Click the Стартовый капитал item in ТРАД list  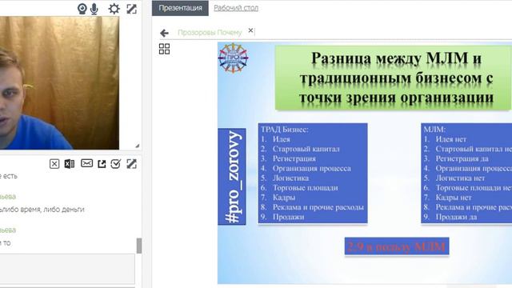click(306, 149)
